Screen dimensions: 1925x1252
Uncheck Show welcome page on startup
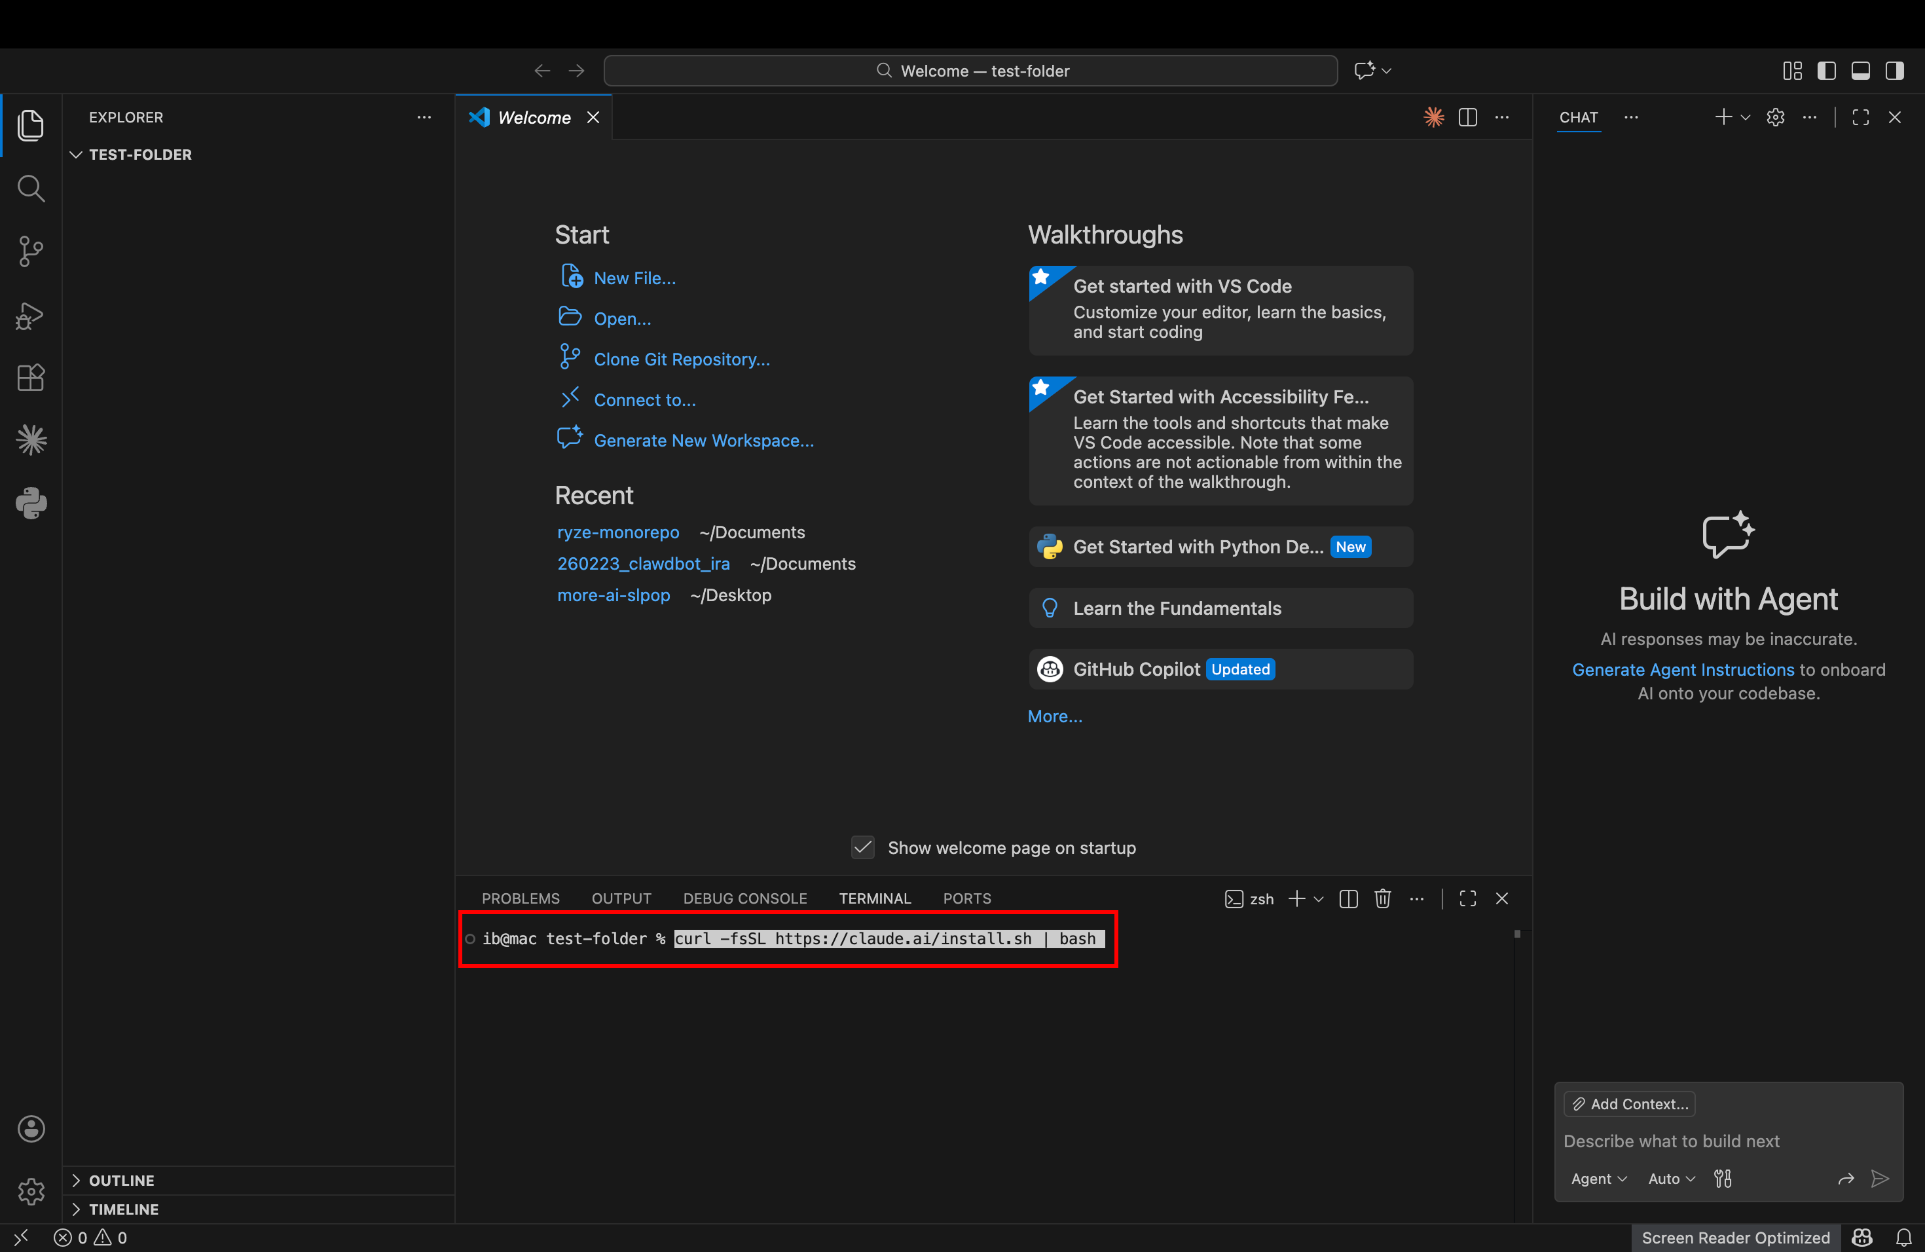(x=862, y=847)
